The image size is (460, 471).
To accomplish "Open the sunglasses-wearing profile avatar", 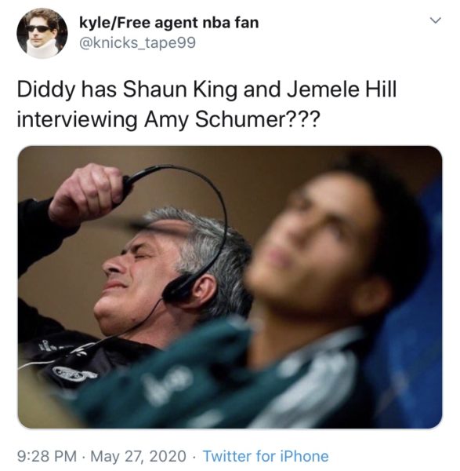I will pyautogui.click(x=42, y=33).
